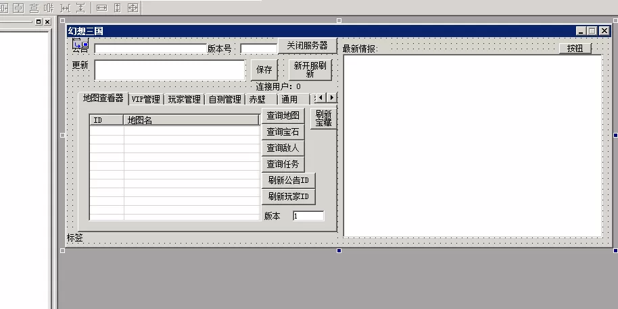Screen dimensions: 618x309
Task: Click the 查询敌人 button
Action: [x=283, y=148]
